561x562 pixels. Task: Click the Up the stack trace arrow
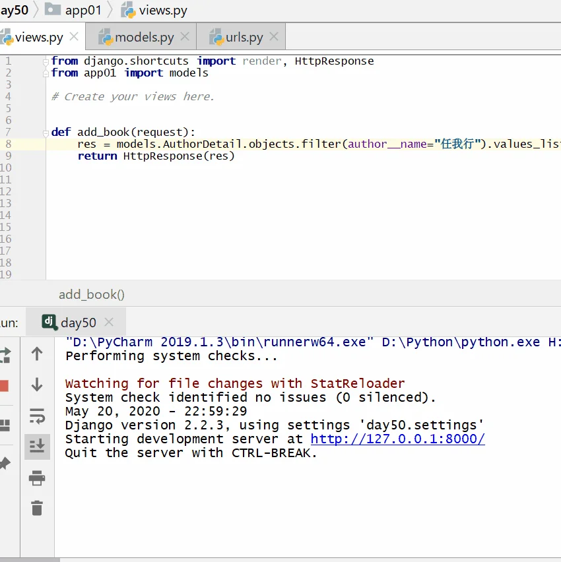tap(36, 354)
